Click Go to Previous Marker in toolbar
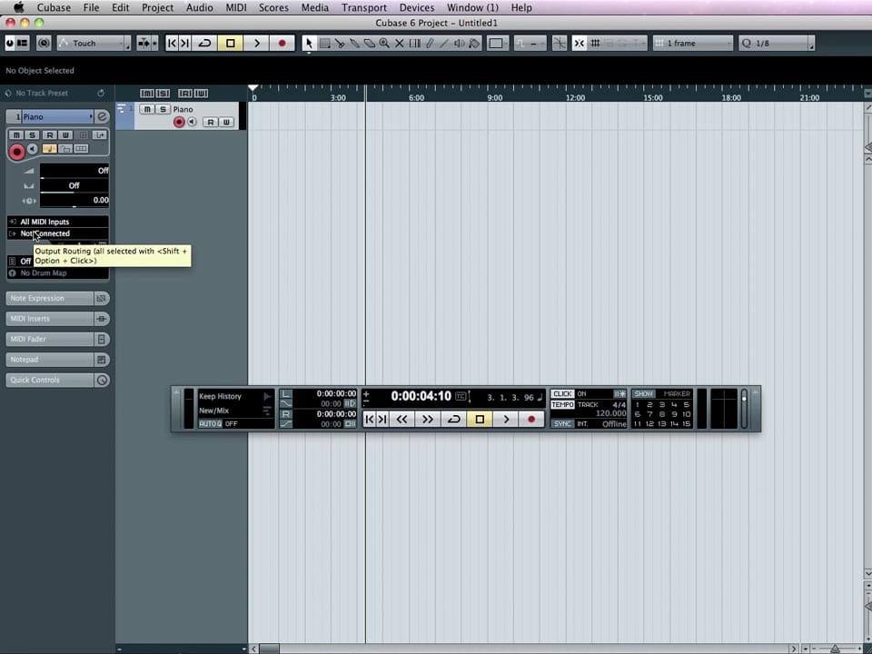Image resolution: width=872 pixels, height=654 pixels. click(172, 44)
